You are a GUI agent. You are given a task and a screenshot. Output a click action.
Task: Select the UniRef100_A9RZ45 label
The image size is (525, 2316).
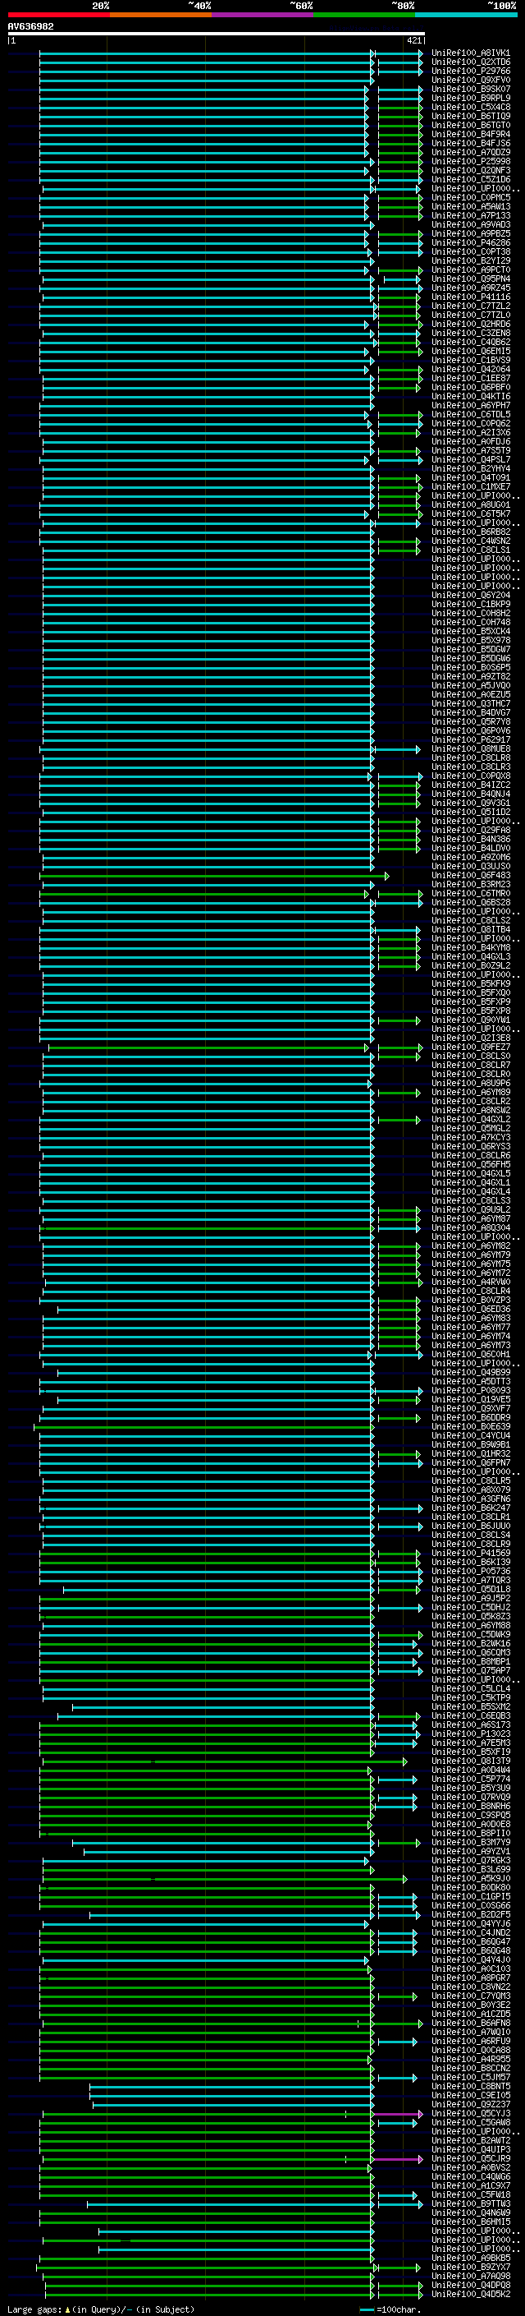pyautogui.click(x=470, y=288)
